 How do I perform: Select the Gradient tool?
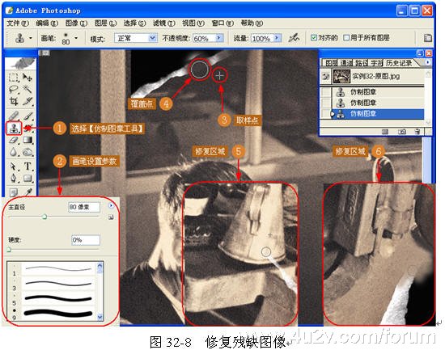[28, 140]
